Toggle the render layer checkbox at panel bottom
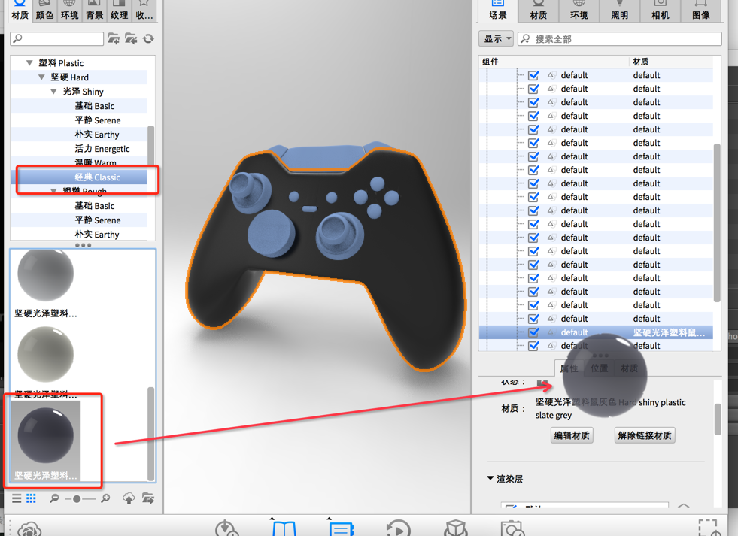This screenshot has height=536, width=738. coord(512,507)
